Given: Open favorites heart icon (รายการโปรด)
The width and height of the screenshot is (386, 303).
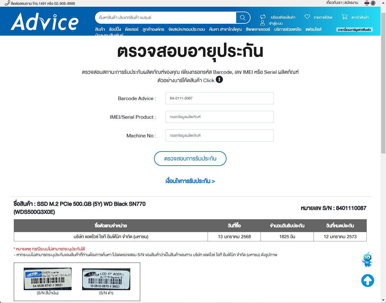Looking at the screenshot, I should [x=307, y=17].
